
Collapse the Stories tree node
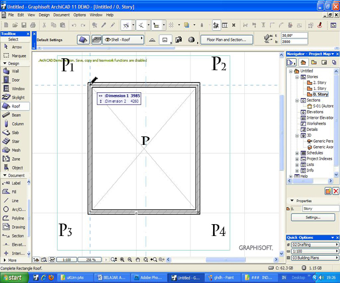click(x=296, y=76)
